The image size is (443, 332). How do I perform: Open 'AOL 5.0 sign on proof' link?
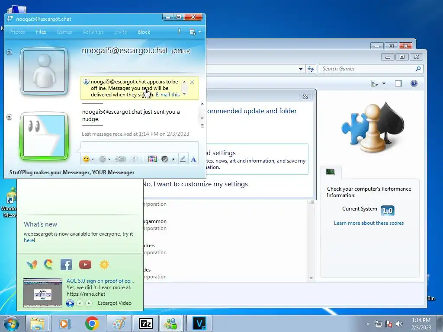tap(100, 281)
